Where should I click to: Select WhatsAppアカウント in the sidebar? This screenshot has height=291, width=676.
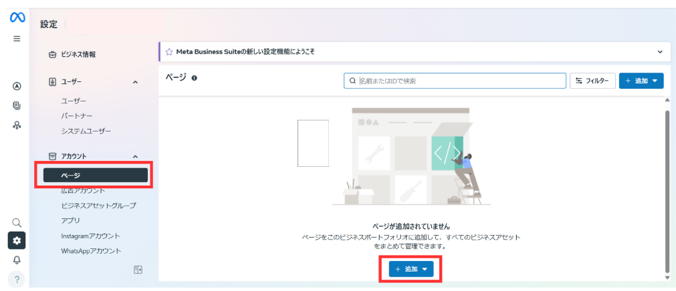(92, 250)
